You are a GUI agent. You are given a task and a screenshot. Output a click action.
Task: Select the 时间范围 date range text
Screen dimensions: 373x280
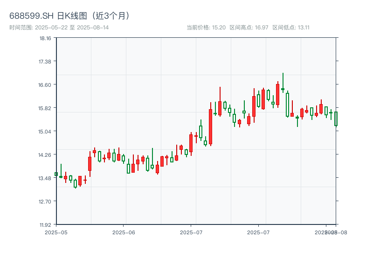[59, 28]
